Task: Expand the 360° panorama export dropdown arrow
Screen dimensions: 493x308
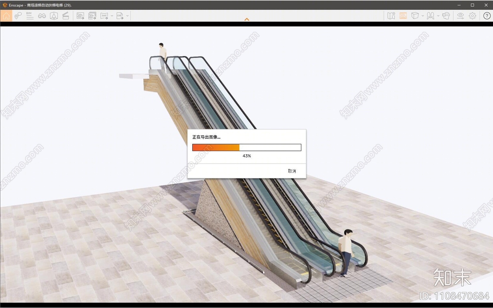Action: [112, 16]
